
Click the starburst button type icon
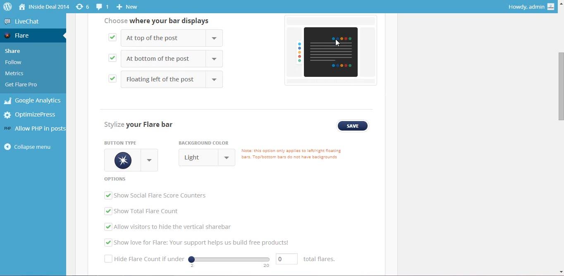click(x=123, y=160)
